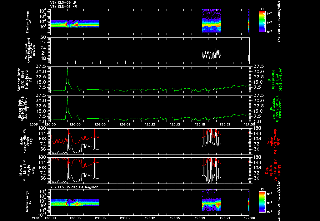Select the VEx ELS-06 LR title label

point(63,2)
